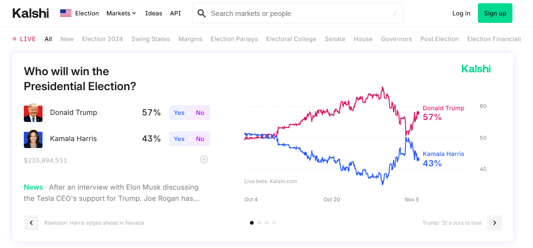Open the Election section link
533x248 pixels.
(x=87, y=13)
